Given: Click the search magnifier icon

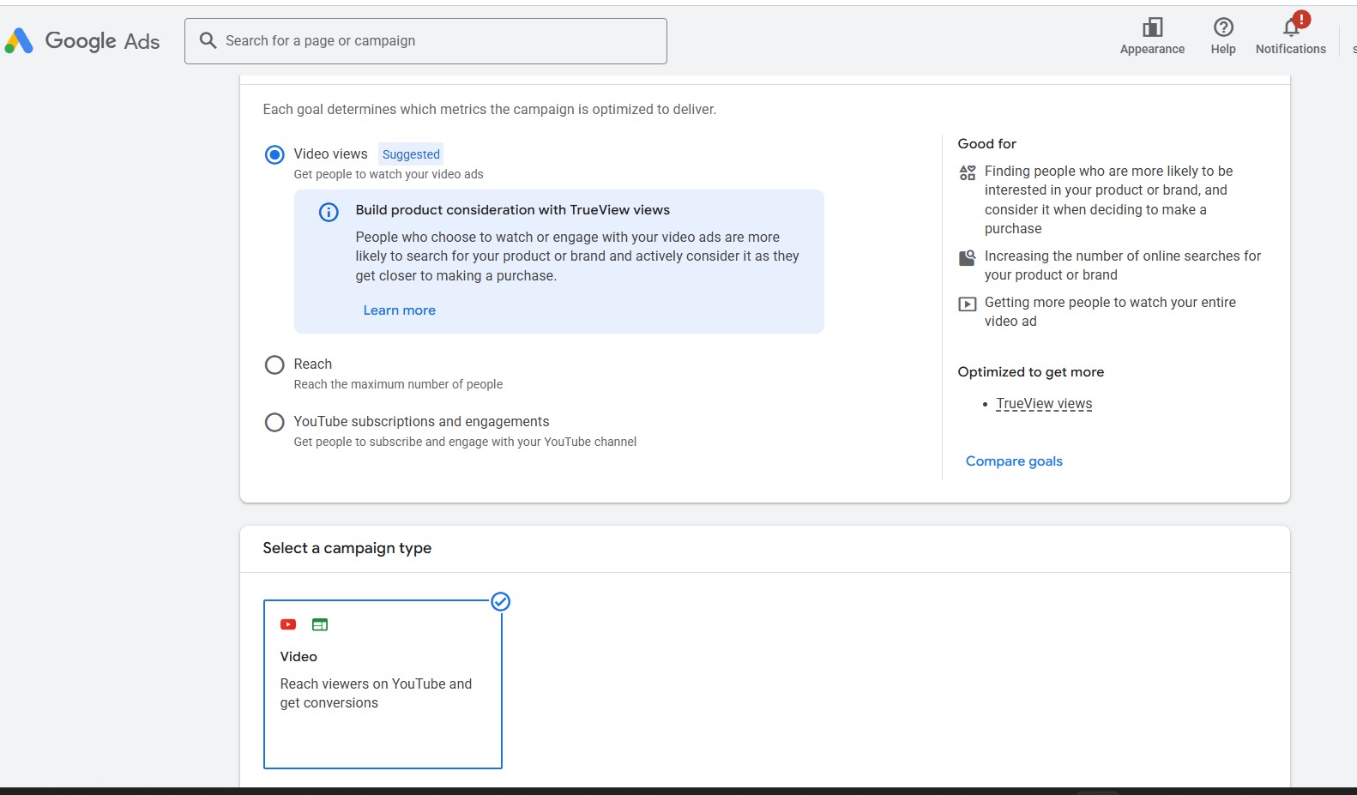Looking at the screenshot, I should tap(208, 40).
